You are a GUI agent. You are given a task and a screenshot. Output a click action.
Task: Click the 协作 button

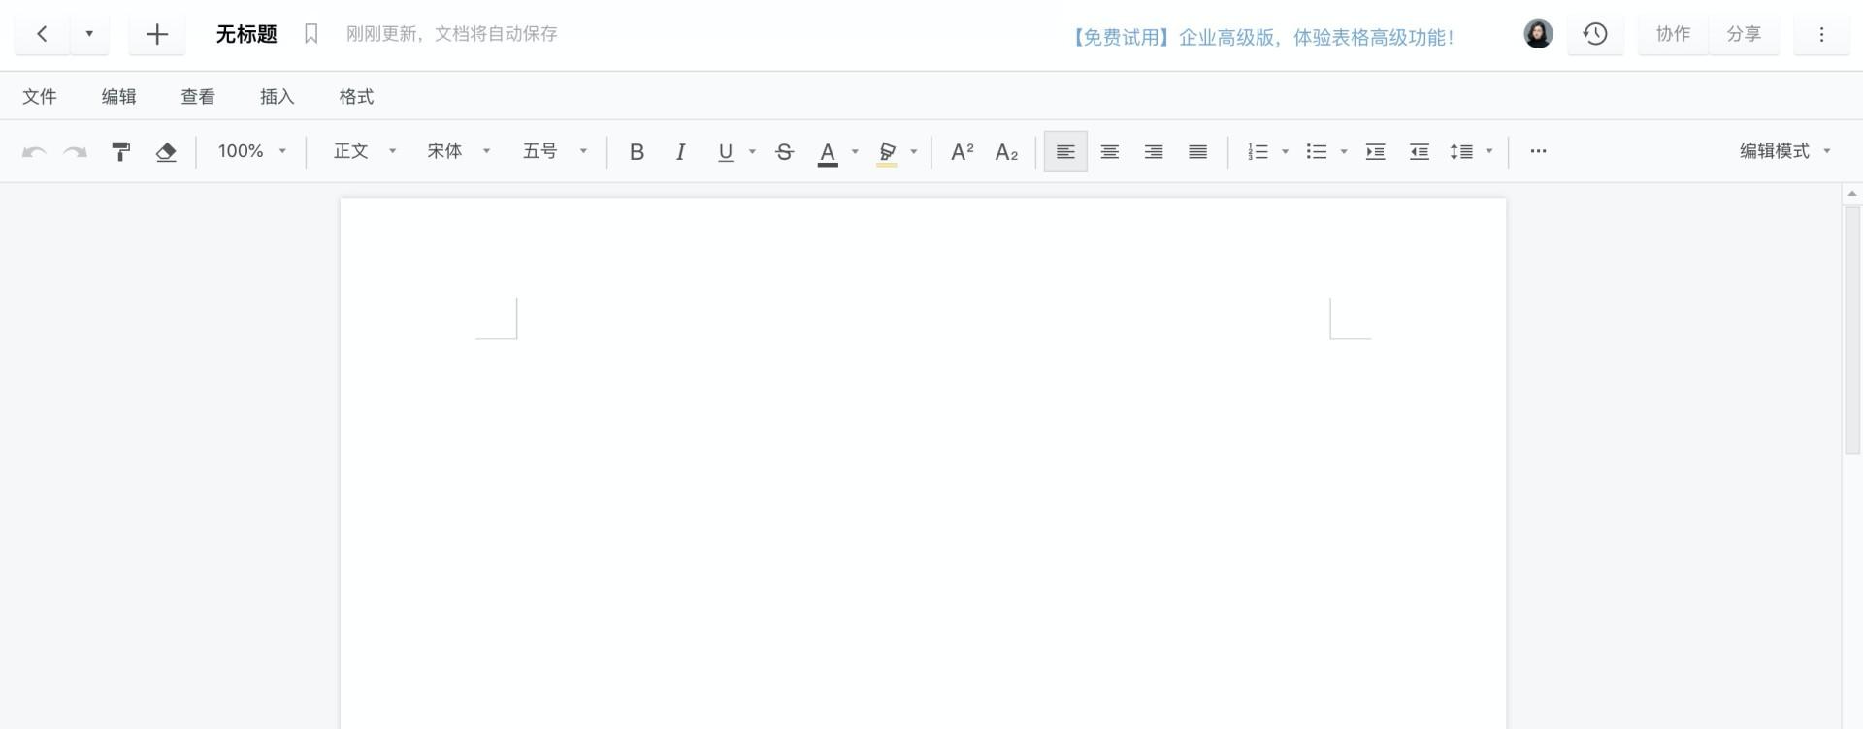click(1673, 34)
